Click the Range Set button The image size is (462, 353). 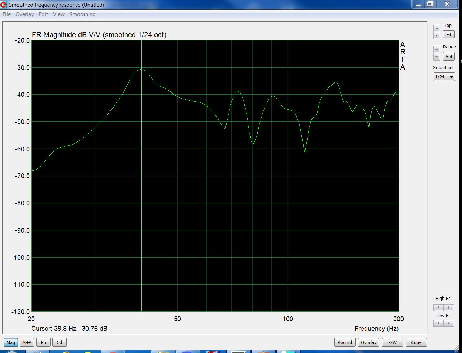pos(449,56)
